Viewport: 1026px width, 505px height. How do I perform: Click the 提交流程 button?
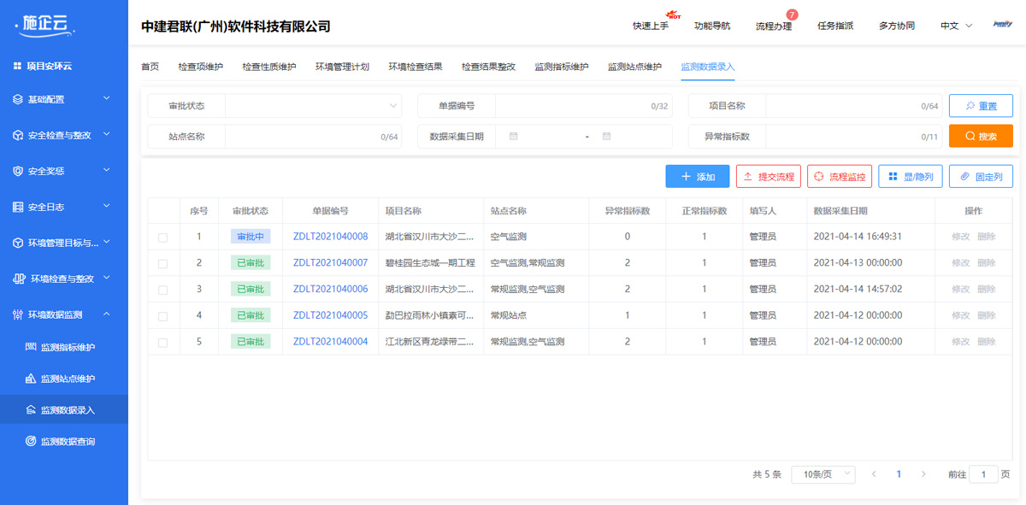click(769, 177)
